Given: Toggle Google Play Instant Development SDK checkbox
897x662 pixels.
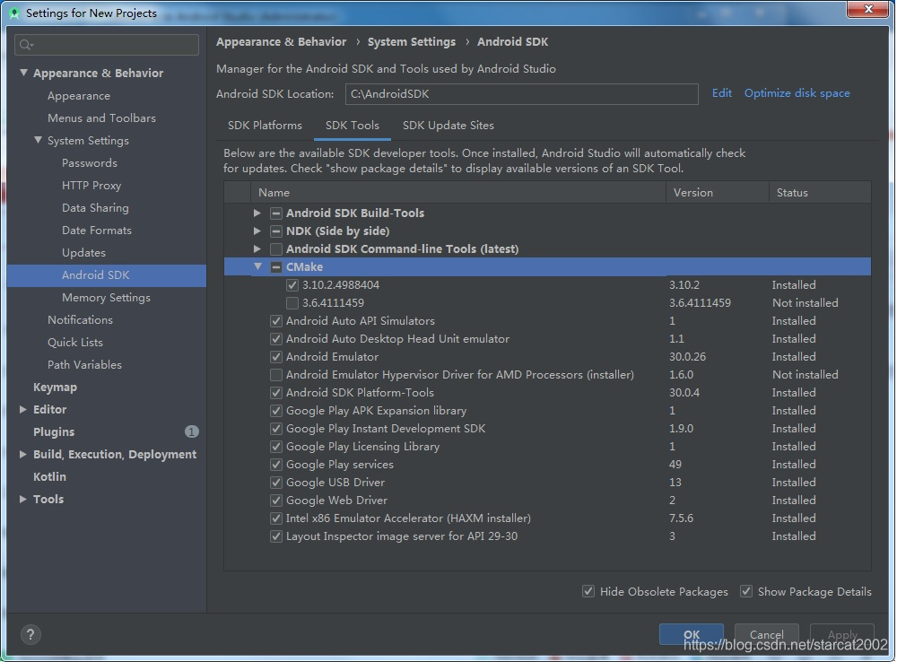Looking at the screenshot, I should coord(276,429).
